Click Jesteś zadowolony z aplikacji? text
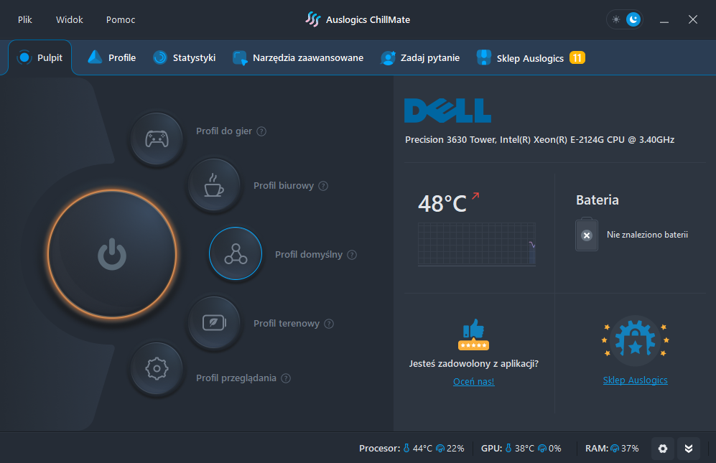 pyautogui.click(x=473, y=363)
